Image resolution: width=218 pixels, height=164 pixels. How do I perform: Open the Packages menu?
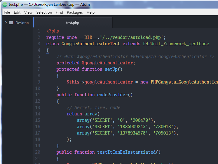(x=75, y=12)
